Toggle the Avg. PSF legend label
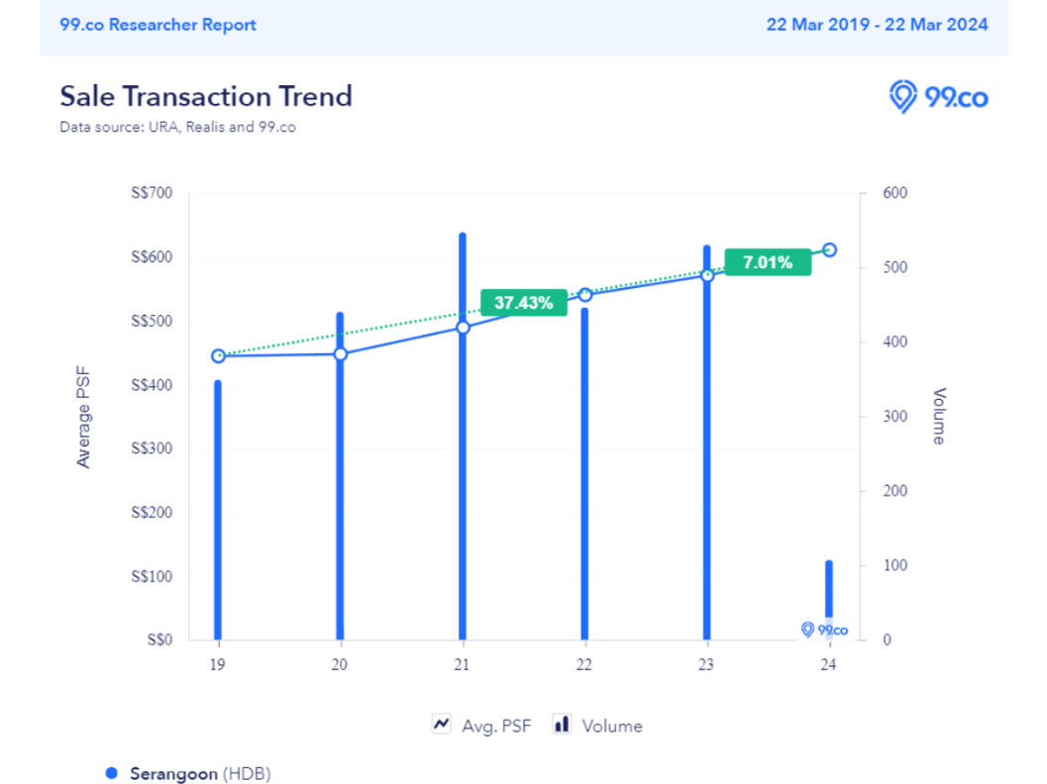Image resolution: width=1047 pixels, height=784 pixels. pos(496,726)
